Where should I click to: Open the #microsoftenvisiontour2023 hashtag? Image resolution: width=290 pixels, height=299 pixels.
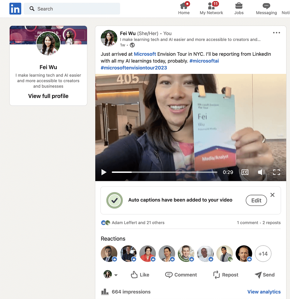pyautogui.click(x=134, y=68)
